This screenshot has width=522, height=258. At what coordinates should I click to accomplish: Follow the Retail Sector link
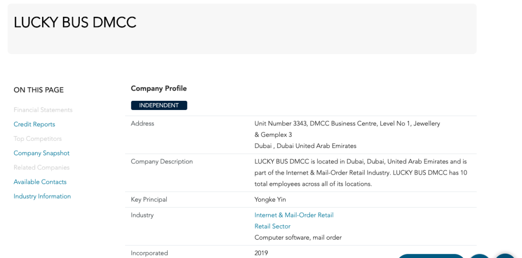[272, 227]
